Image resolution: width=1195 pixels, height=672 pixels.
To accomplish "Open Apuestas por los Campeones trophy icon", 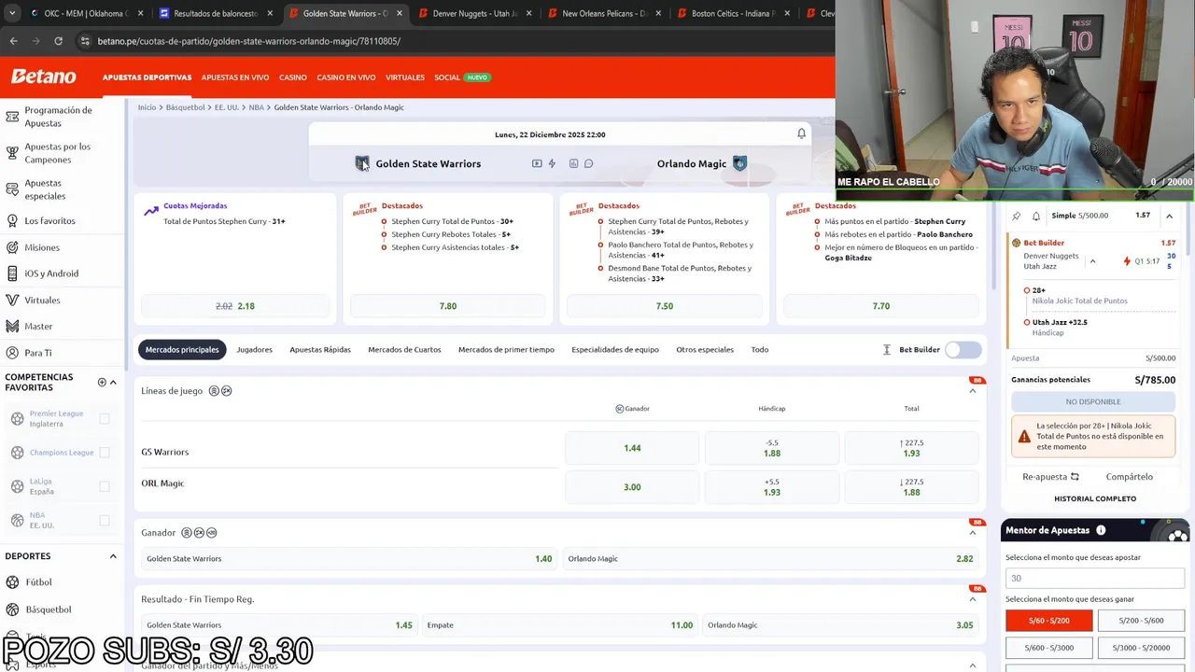I will (x=12, y=153).
